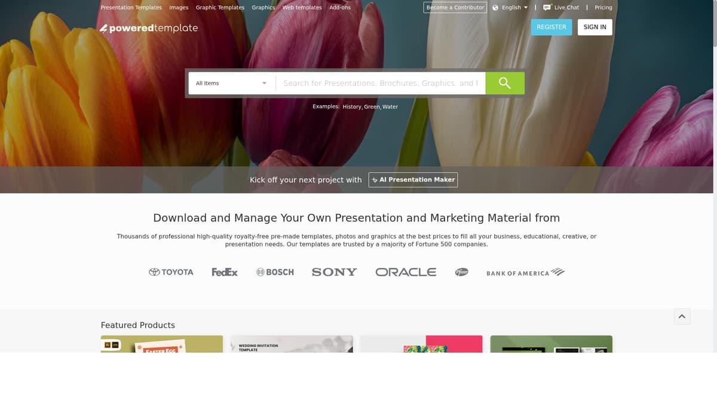This screenshot has width=717, height=403.
Task: Click the Toyota brand logo
Action: click(x=171, y=272)
